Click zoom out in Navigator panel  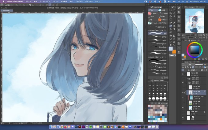(x=196, y=35)
